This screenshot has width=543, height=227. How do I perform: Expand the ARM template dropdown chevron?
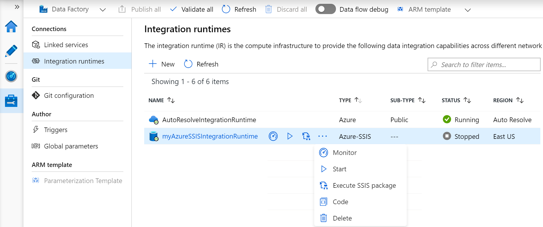[468, 10]
